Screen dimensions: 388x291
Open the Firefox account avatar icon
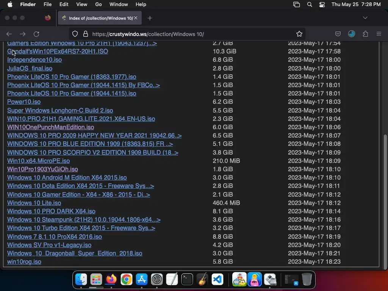[x=351, y=34]
